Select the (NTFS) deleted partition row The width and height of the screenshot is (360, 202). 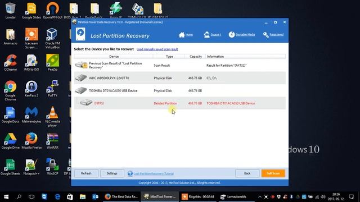point(180,103)
